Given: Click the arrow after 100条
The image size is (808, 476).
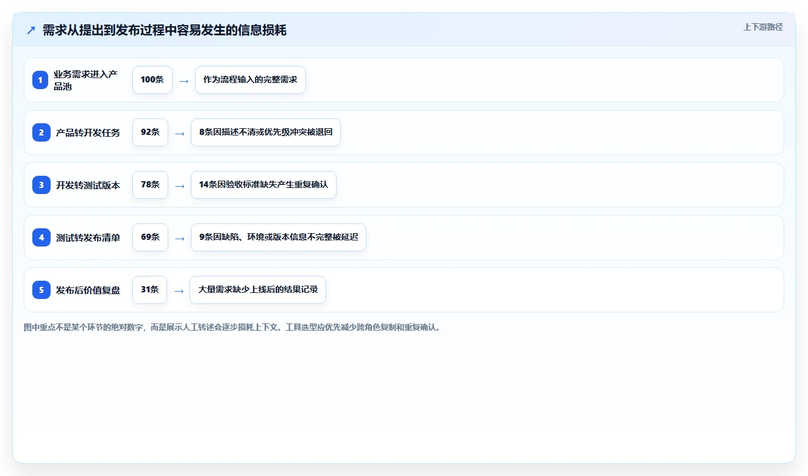Looking at the screenshot, I should click(184, 81).
